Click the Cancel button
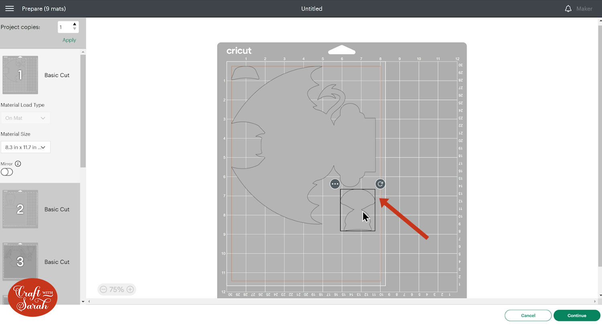The width and height of the screenshot is (602, 325). click(x=528, y=315)
